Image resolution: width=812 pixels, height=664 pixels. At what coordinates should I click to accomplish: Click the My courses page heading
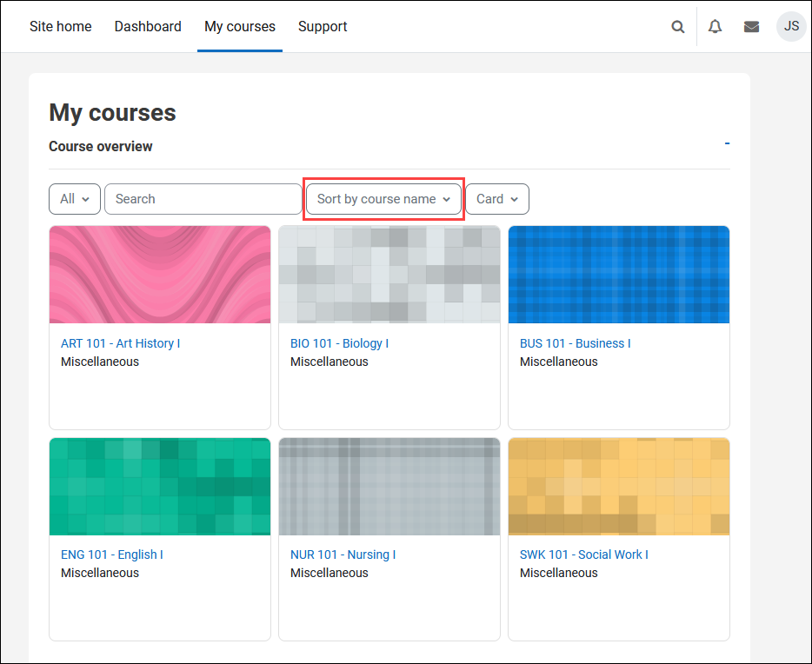click(112, 113)
